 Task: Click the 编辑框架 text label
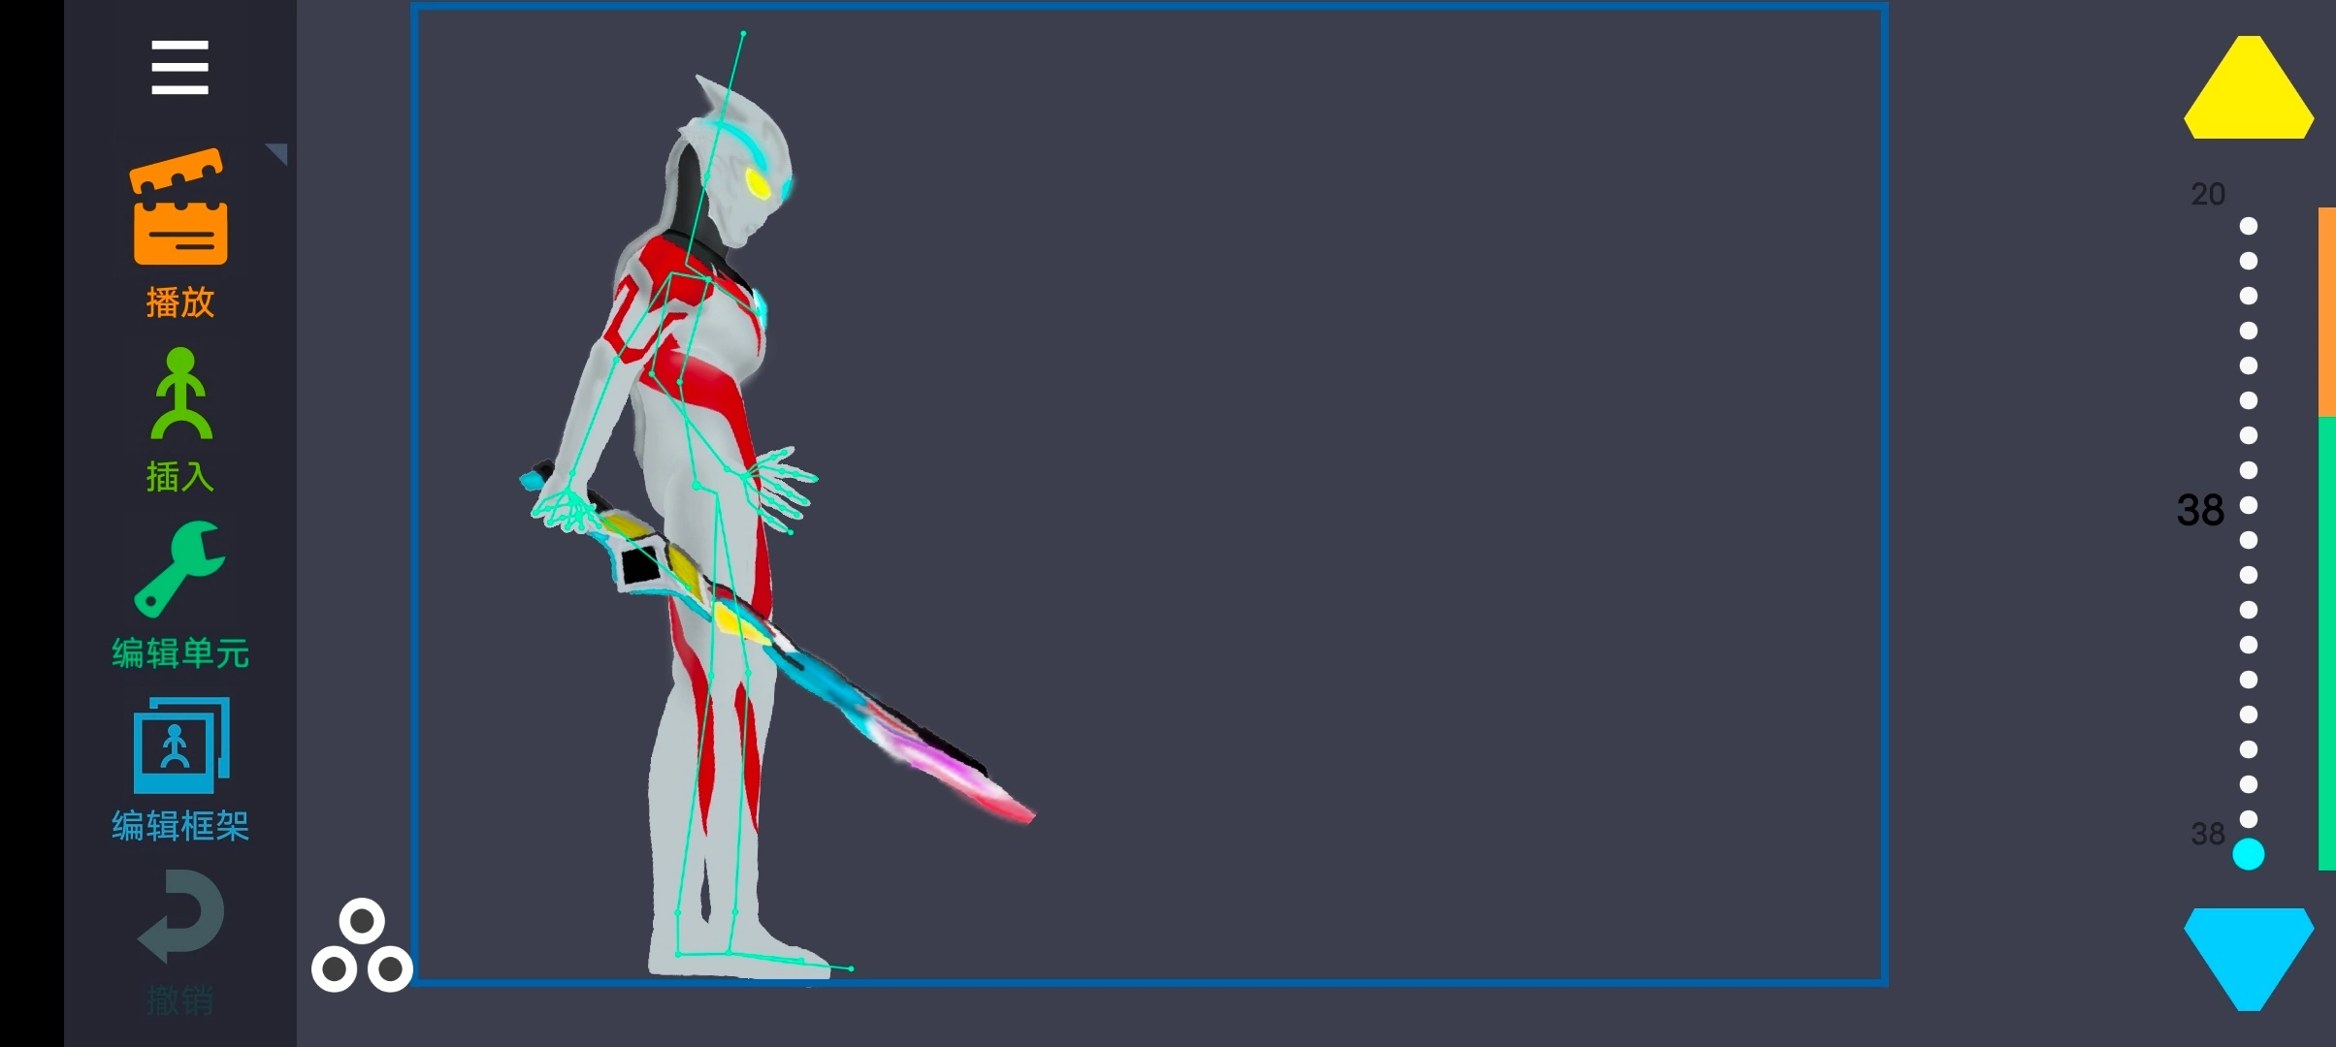[179, 826]
